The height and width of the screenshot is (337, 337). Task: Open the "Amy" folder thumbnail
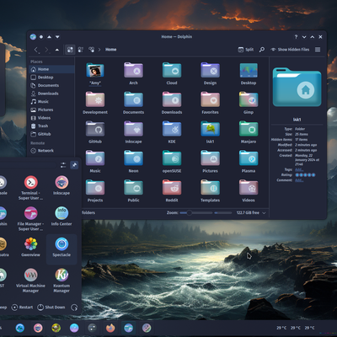[95, 73]
